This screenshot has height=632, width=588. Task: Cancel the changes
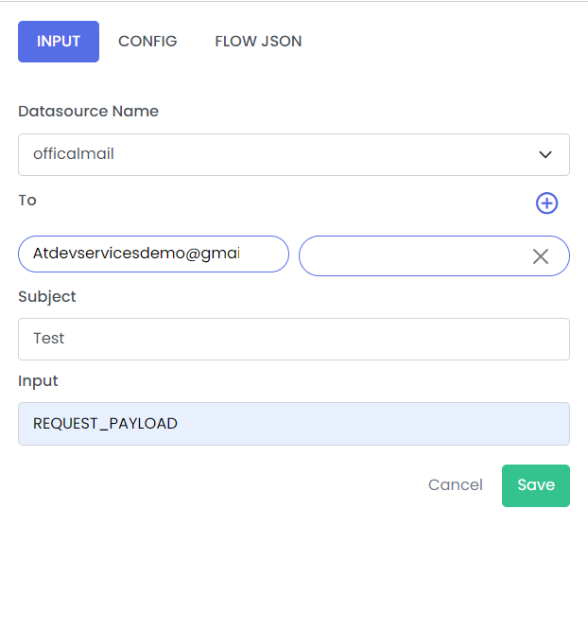(455, 485)
